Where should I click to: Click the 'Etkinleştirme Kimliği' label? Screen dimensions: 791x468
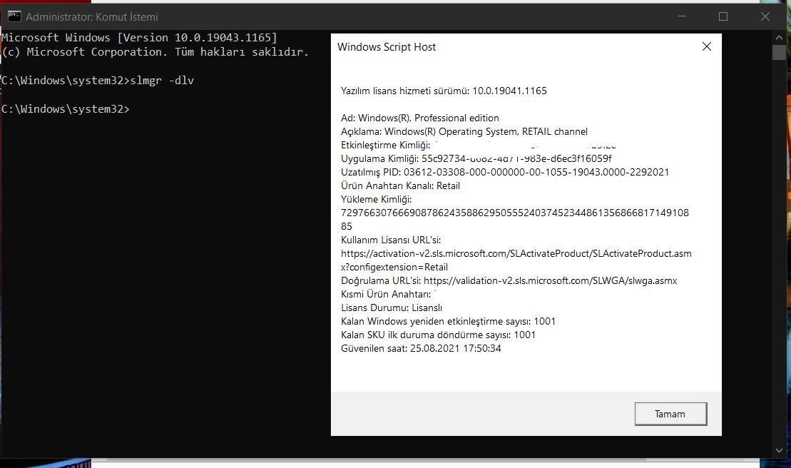(385, 146)
